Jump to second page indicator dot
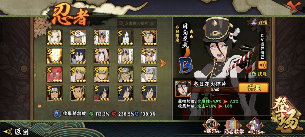The height and width of the screenshot is (137, 305). coord(46,106)
